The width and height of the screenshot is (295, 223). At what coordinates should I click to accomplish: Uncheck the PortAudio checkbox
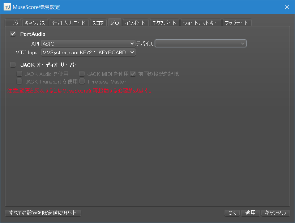(x=13, y=34)
